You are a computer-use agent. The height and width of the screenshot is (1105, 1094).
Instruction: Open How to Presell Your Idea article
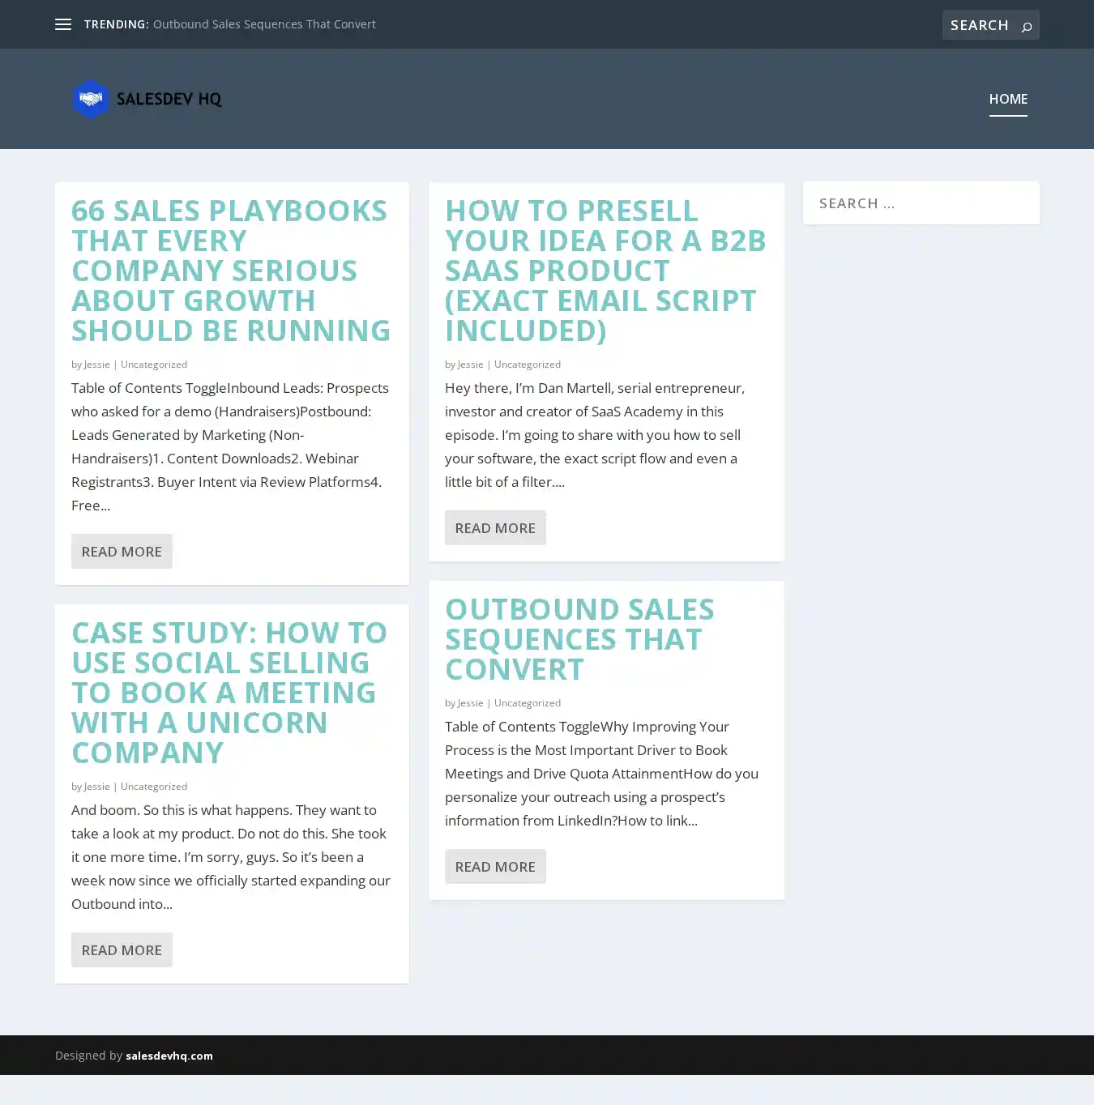pos(605,270)
